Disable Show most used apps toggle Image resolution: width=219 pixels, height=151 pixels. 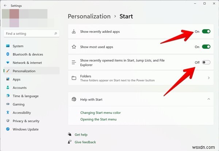click(x=206, y=47)
